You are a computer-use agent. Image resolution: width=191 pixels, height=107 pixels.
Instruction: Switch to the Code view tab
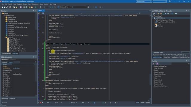click(x=138, y=103)
